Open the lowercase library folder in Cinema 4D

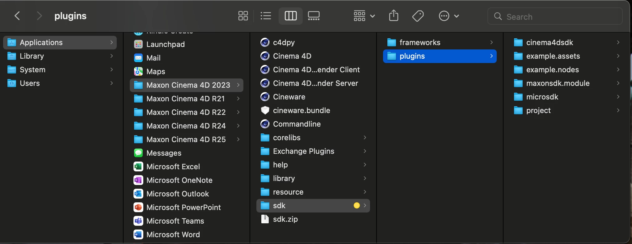click(313, 178)
